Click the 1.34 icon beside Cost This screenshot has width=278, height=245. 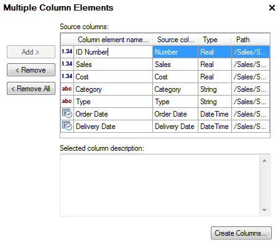pyautogui.click(x=67, y=76)
